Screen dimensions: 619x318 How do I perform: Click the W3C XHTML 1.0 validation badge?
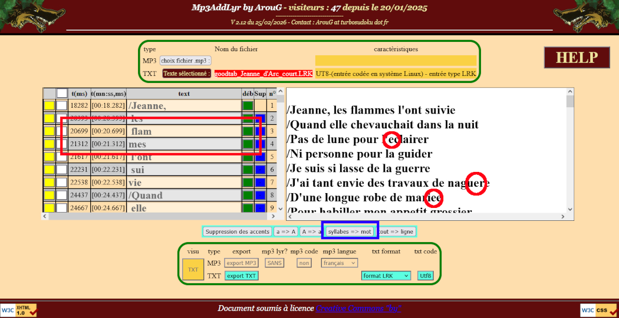click(19, 310)
